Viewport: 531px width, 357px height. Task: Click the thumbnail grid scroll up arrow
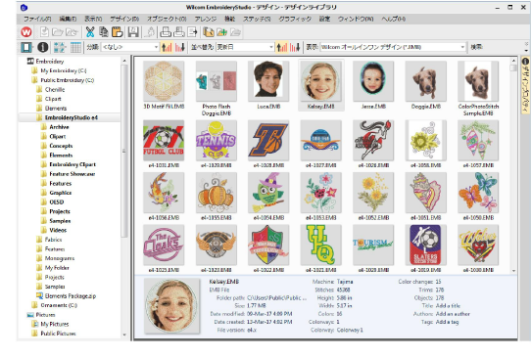[x=513, y=61]
